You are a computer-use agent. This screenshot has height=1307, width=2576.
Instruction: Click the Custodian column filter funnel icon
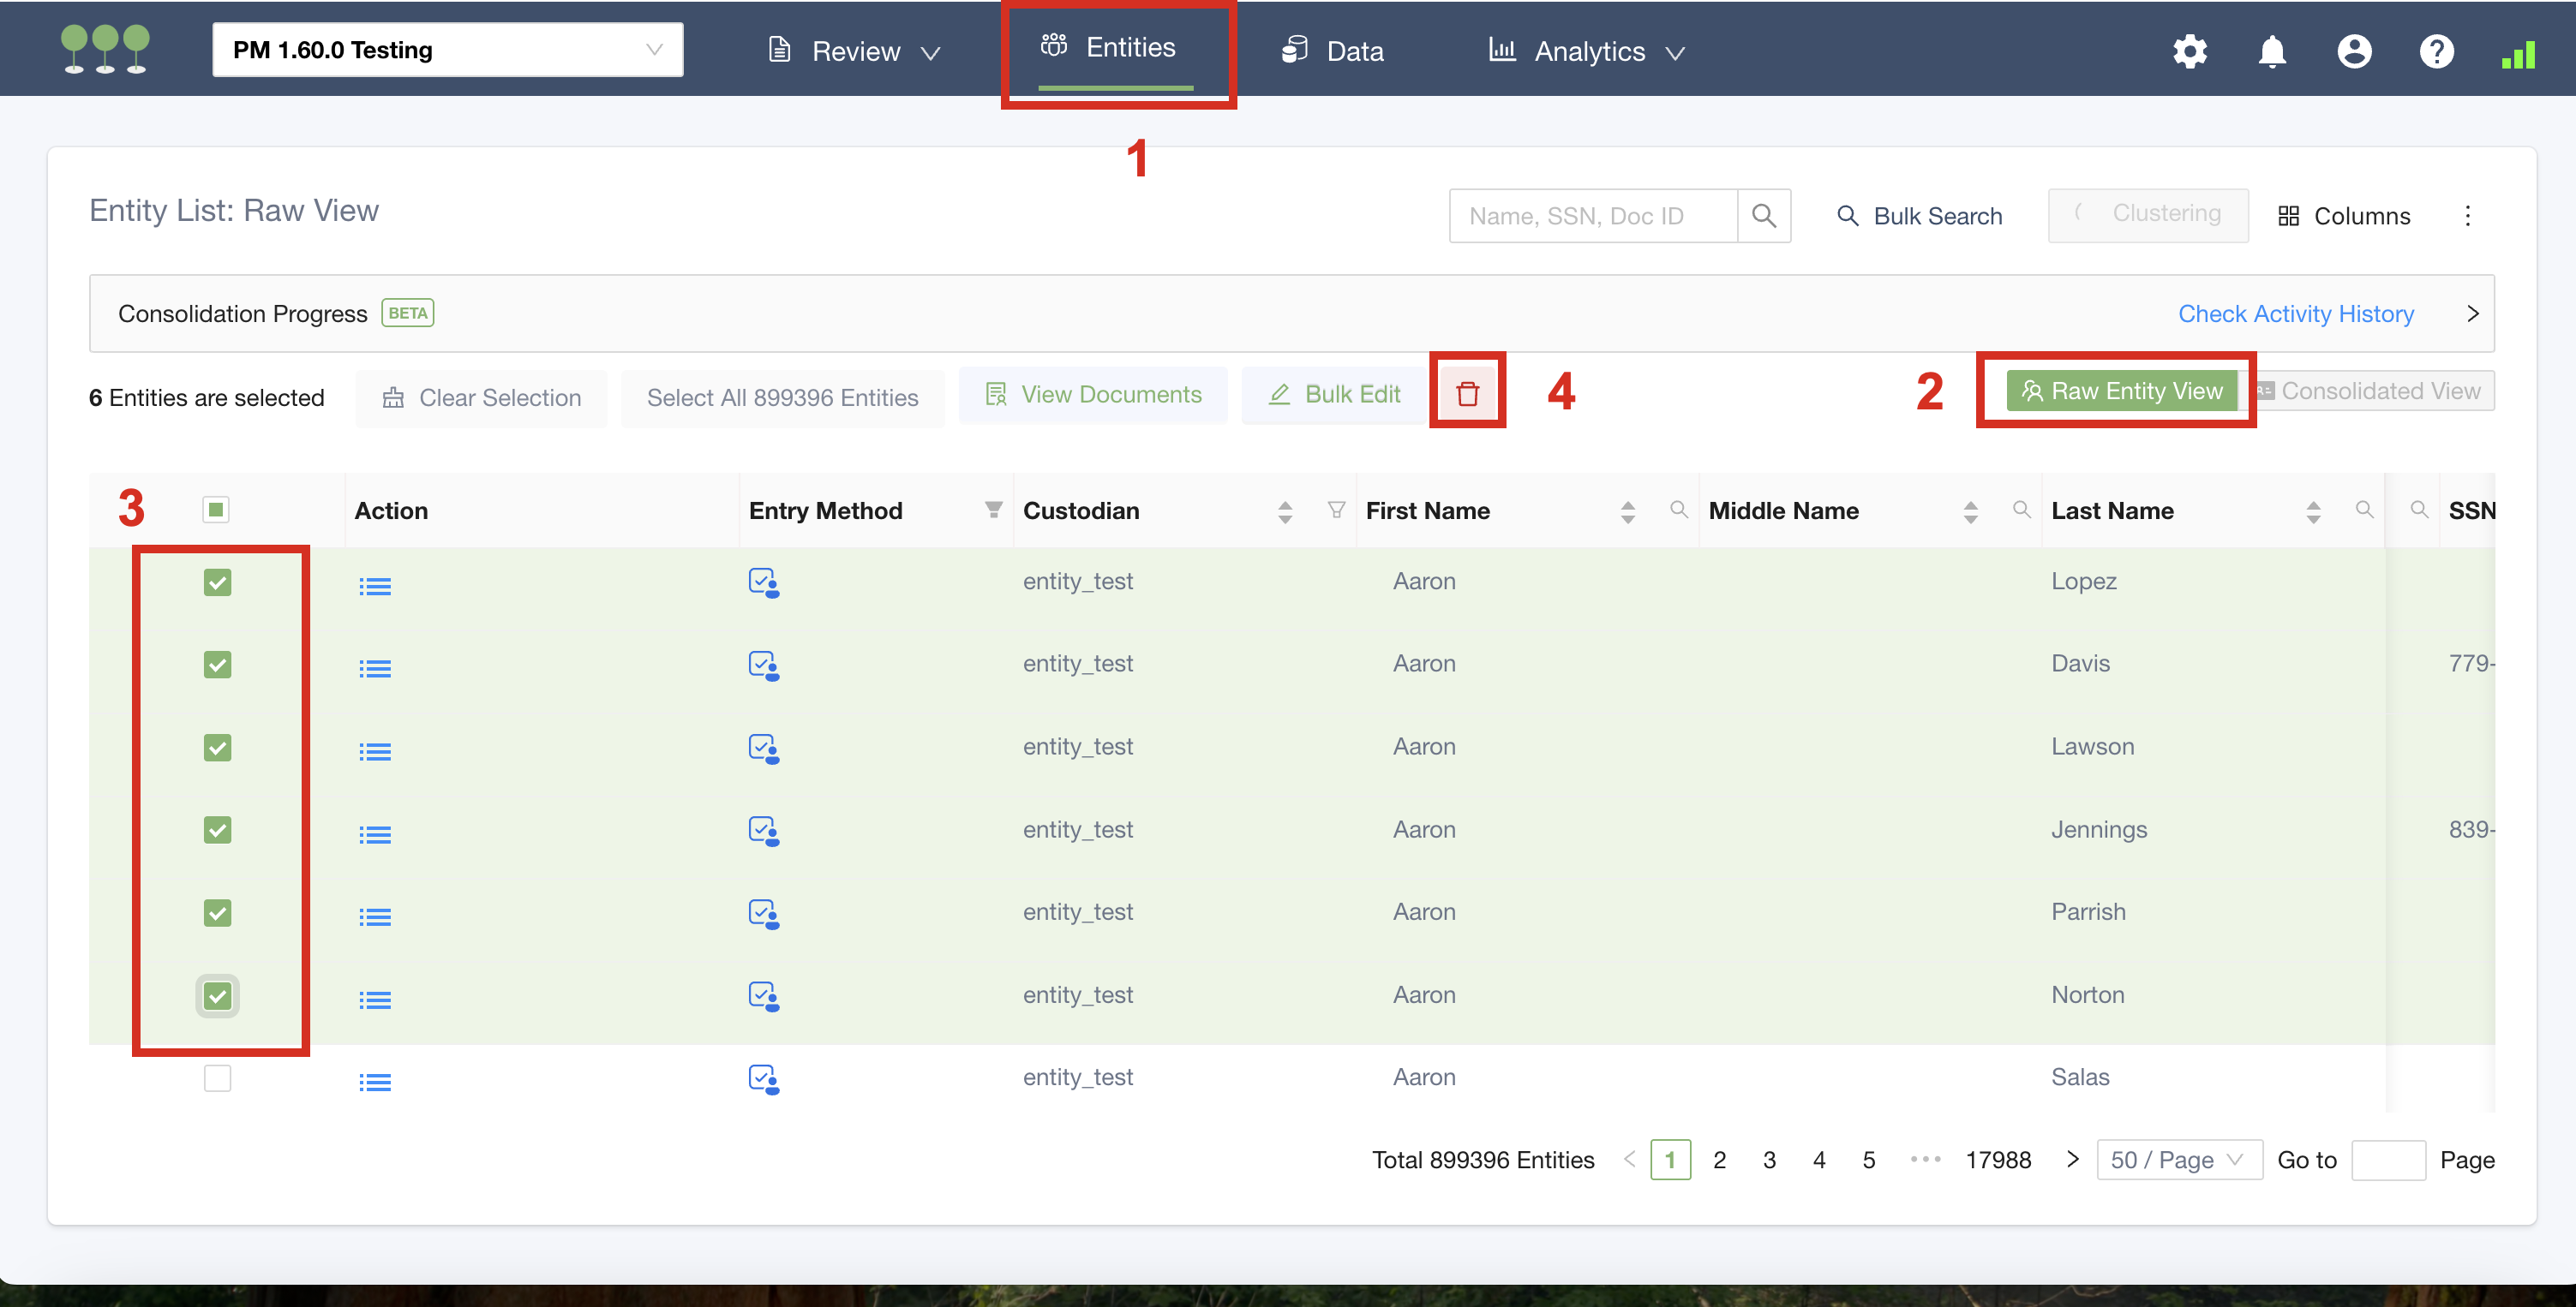[x=1336, y=510]
